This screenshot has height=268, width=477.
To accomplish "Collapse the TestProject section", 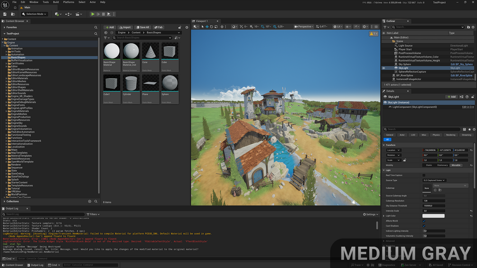I will tap(4, 34).
